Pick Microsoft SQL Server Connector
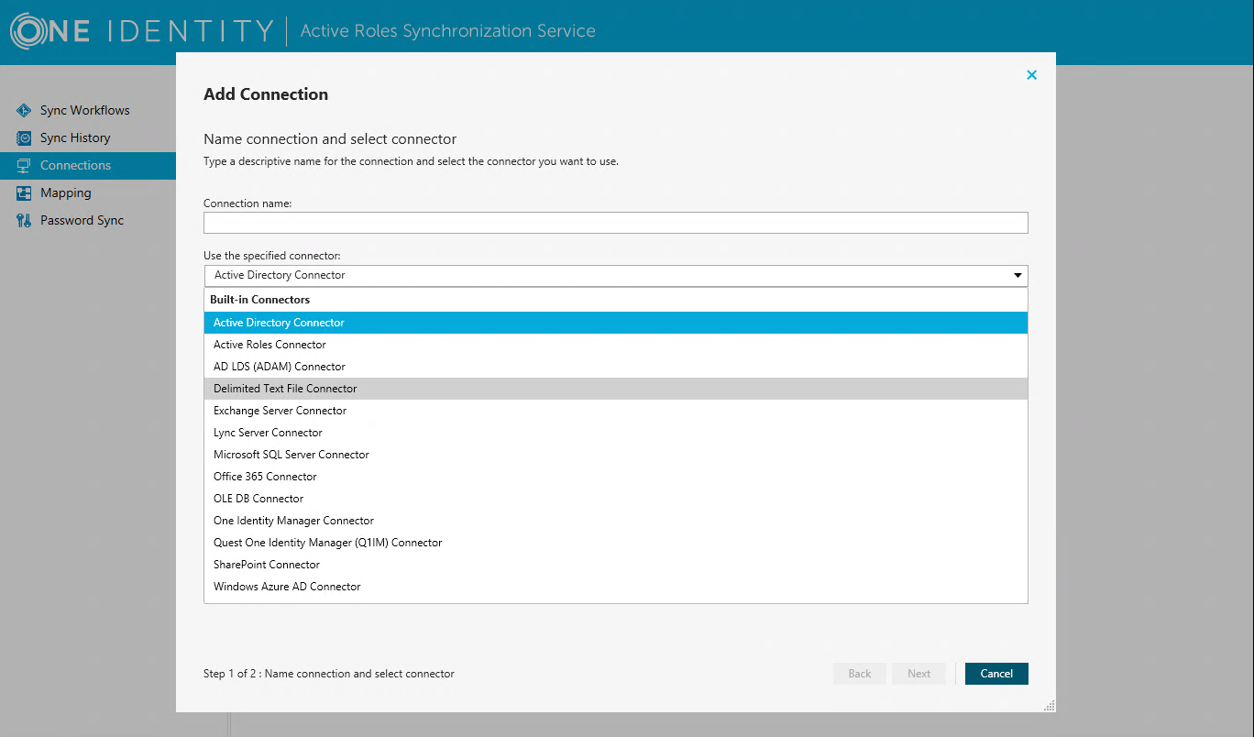 pyautogui.click(x=291, y=455)
